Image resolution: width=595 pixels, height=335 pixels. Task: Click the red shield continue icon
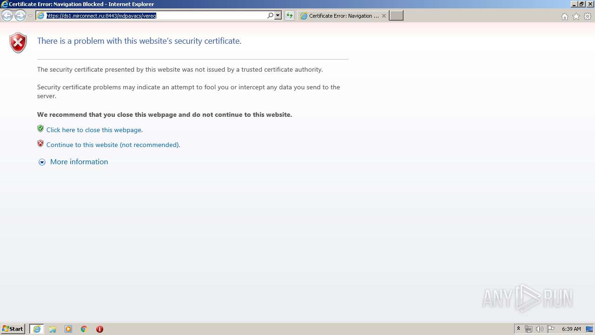click(40, 144)
